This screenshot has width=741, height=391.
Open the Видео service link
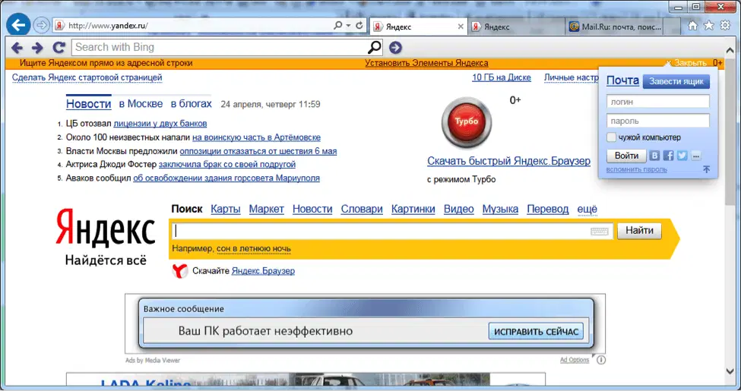pos(459,210)
